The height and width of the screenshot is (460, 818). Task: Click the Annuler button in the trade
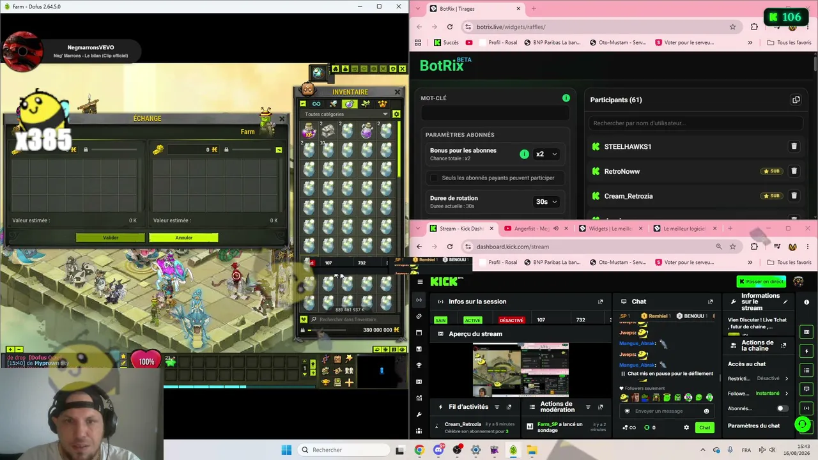[x=183, y=238]
